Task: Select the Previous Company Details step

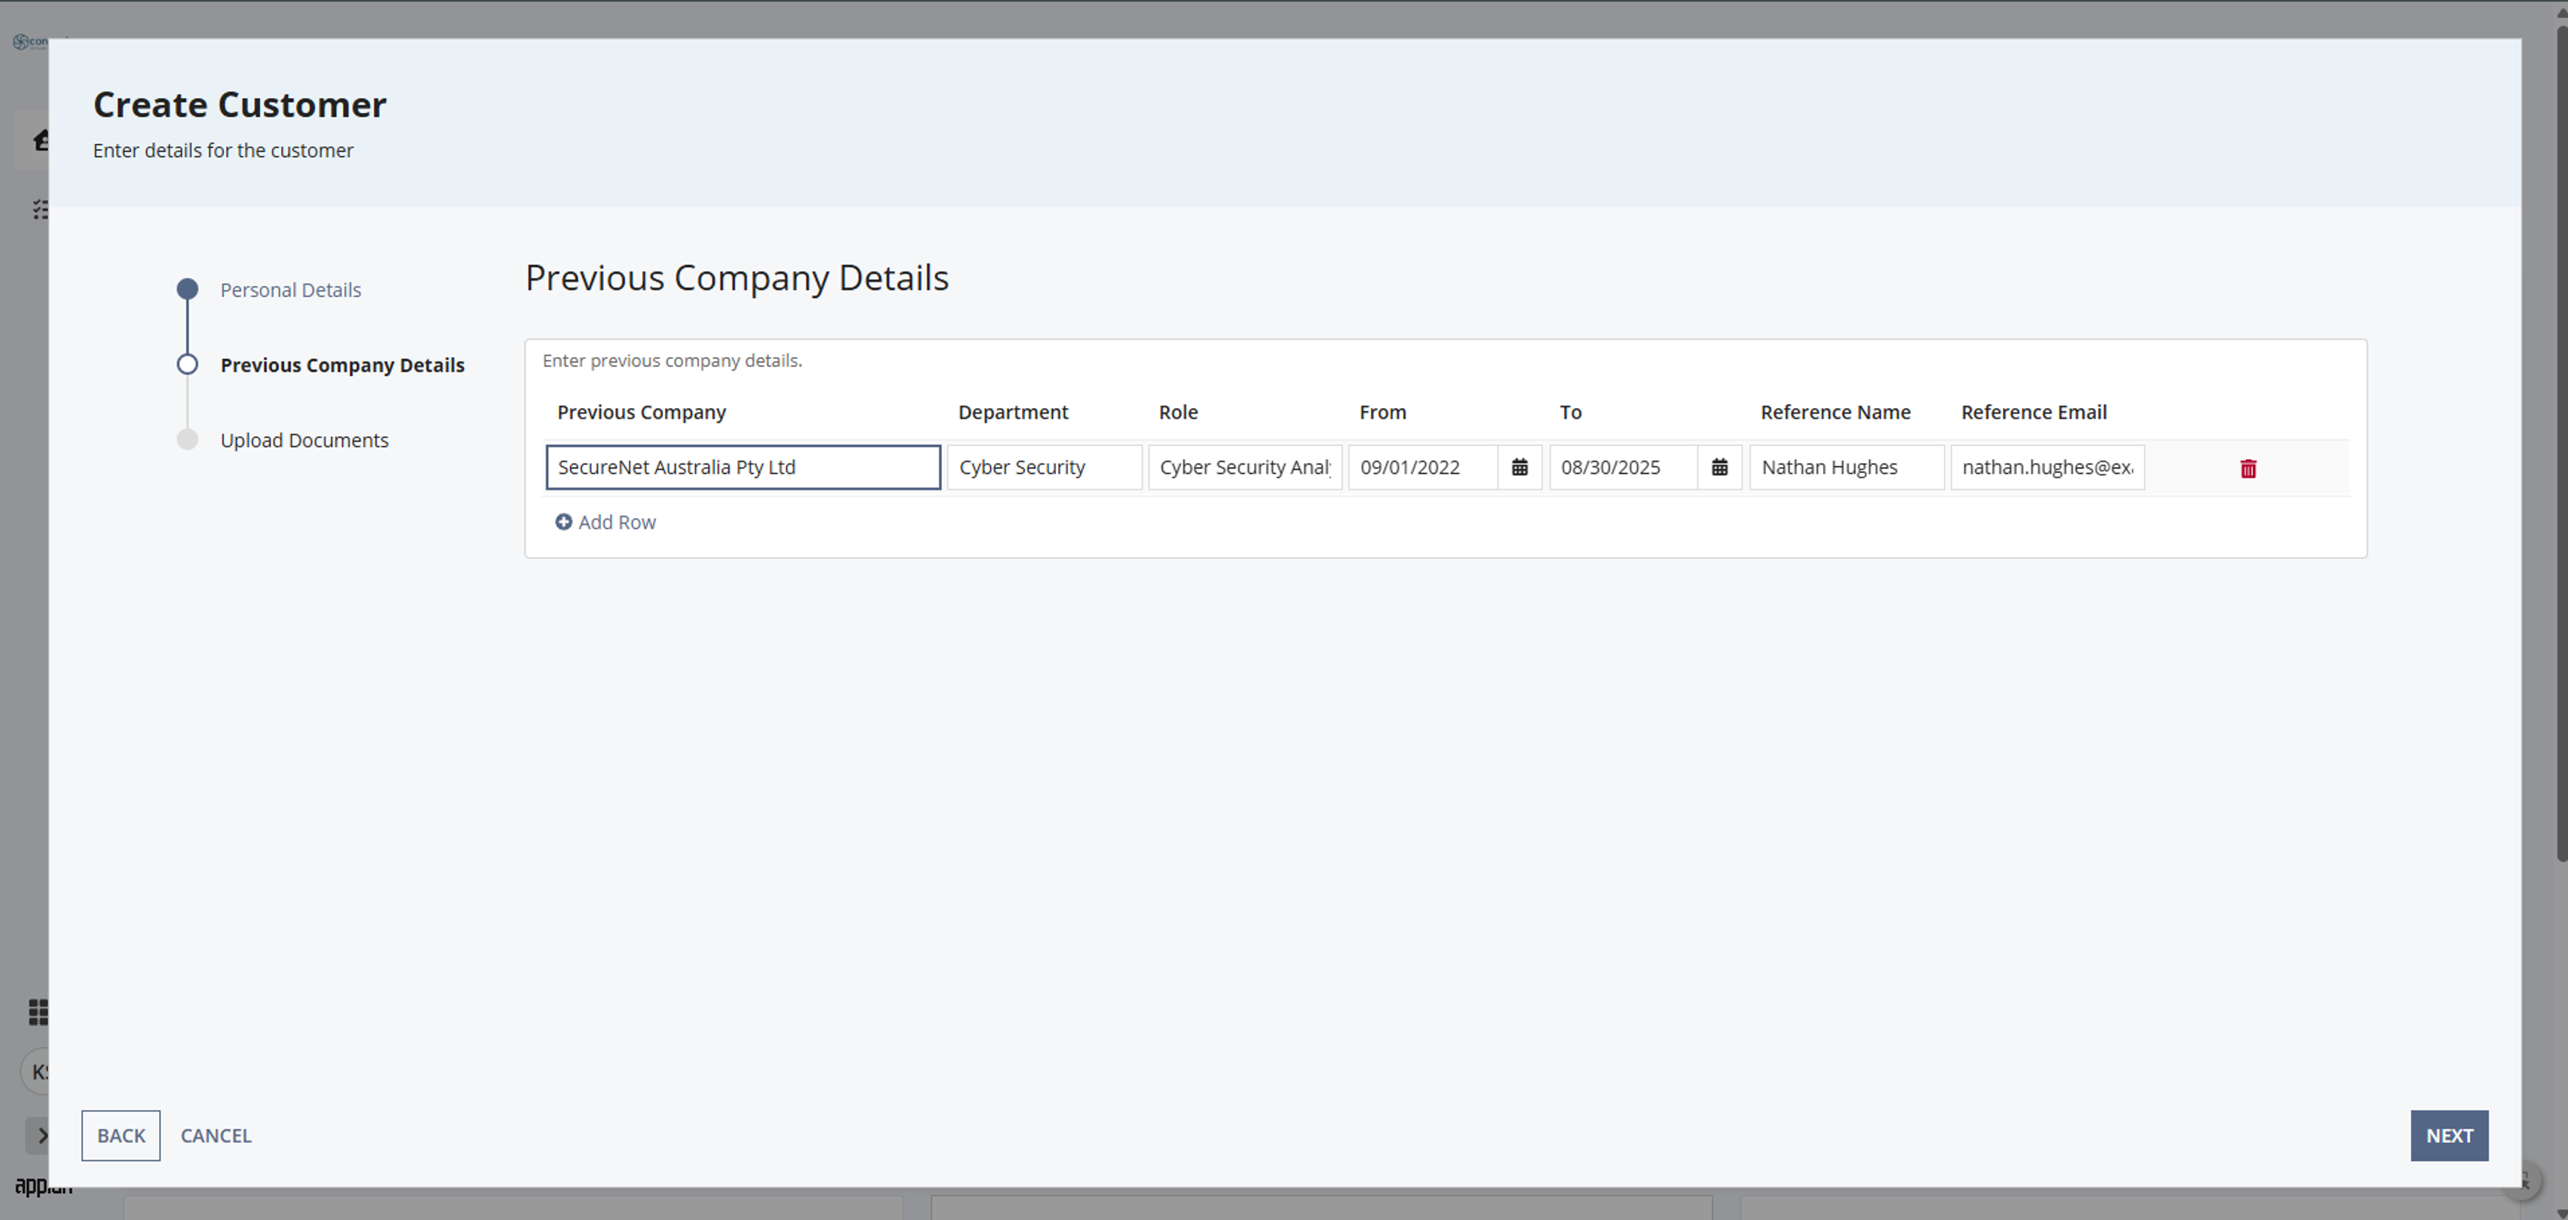Action: pyautogui.click(x=342, y=365)
